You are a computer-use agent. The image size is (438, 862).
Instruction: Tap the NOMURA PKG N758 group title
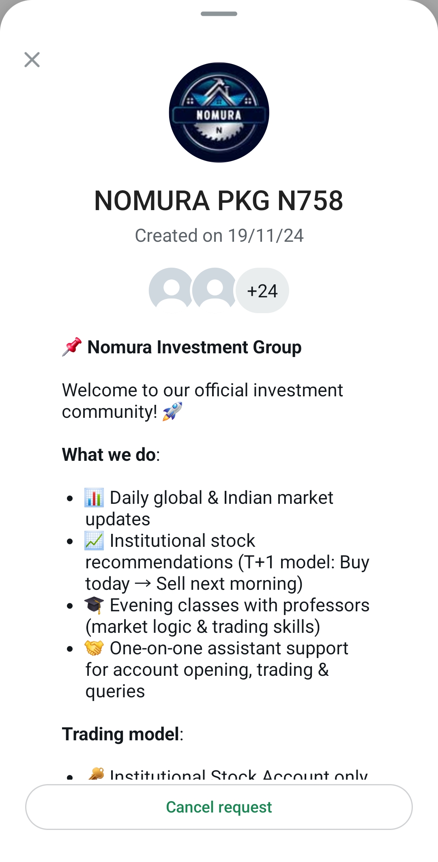click(219, 201)
